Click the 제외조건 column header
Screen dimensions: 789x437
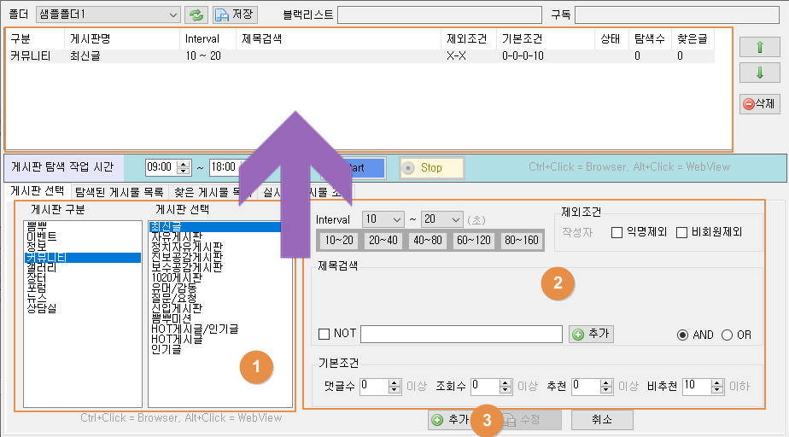click(x=469, y=38)
